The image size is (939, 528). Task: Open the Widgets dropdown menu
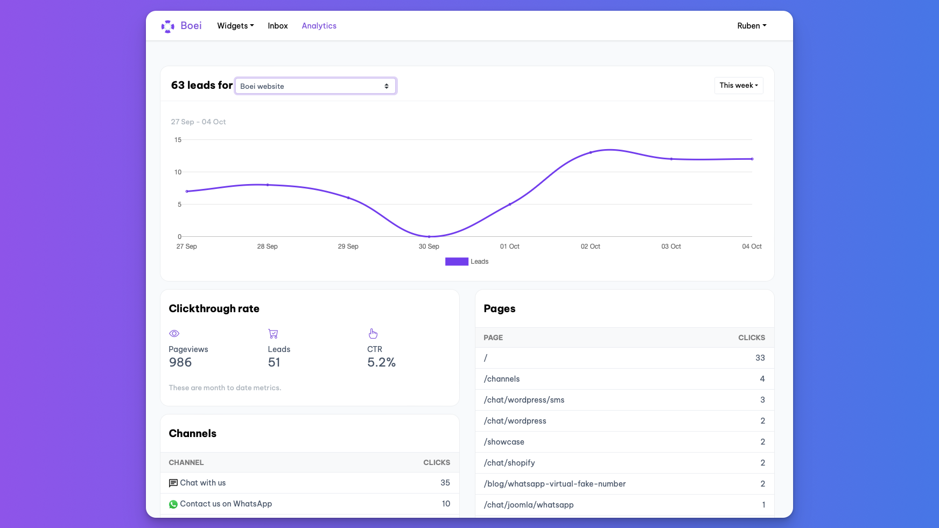coord(235,26)
